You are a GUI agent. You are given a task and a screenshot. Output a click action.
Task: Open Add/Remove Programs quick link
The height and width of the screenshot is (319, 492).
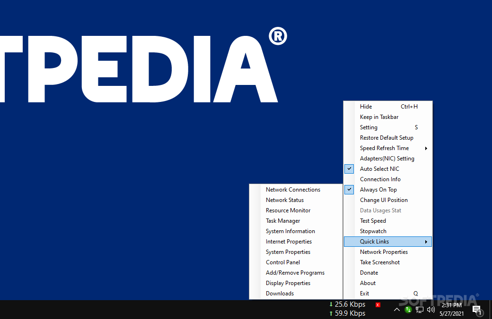pos(296,272)
